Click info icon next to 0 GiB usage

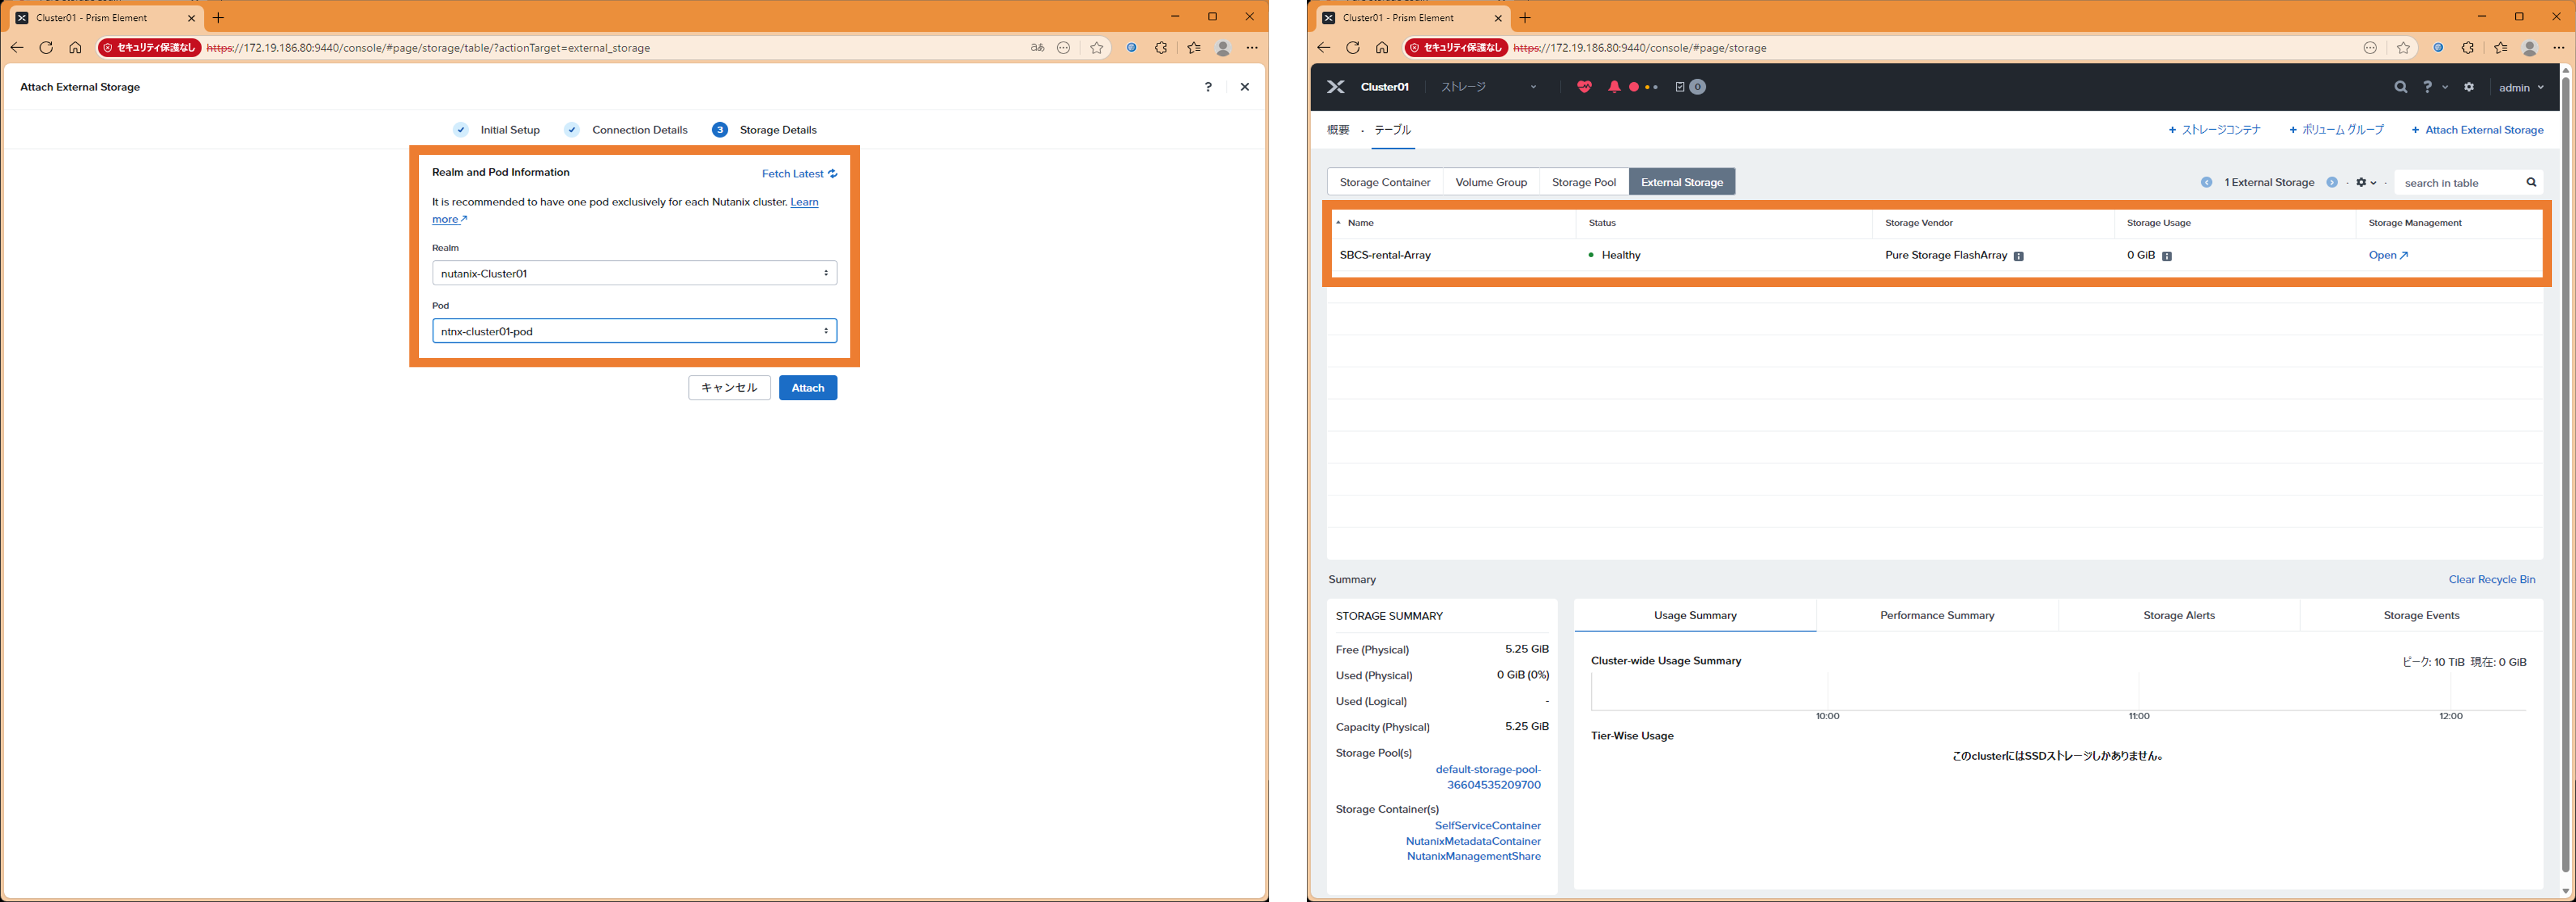pyautogui.click(x=2167, y=257)
